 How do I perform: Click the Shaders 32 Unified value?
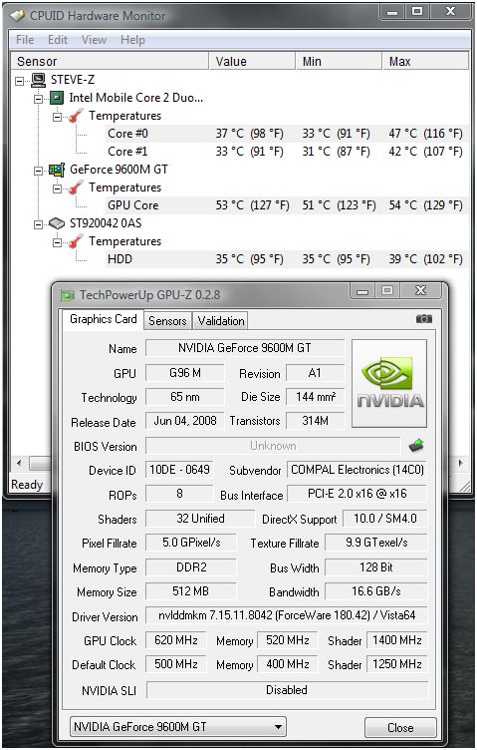click(x=200, y=519)
